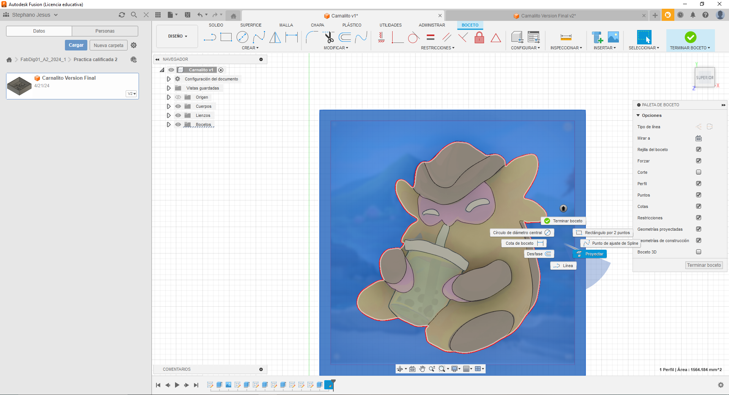Show the hidden Origen folder

(x=178, y=97)
